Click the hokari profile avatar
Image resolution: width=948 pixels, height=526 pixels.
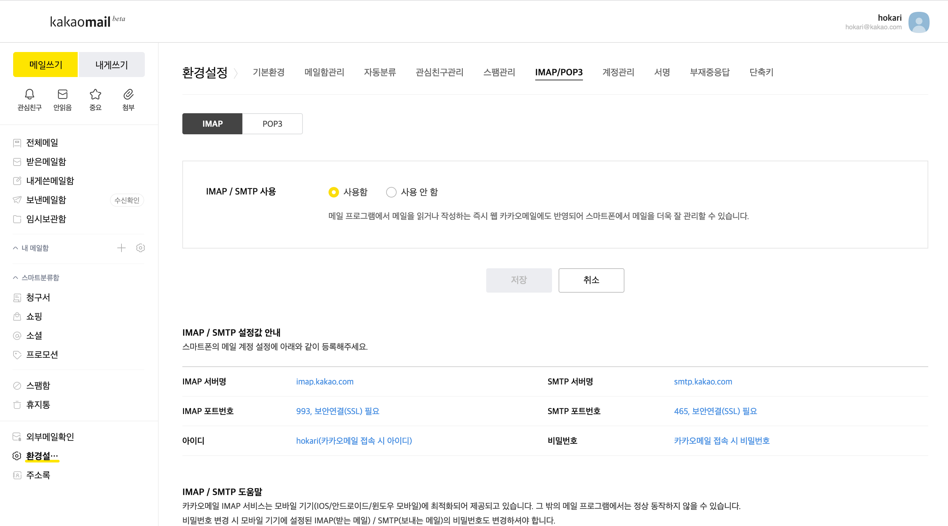point(919,22)
